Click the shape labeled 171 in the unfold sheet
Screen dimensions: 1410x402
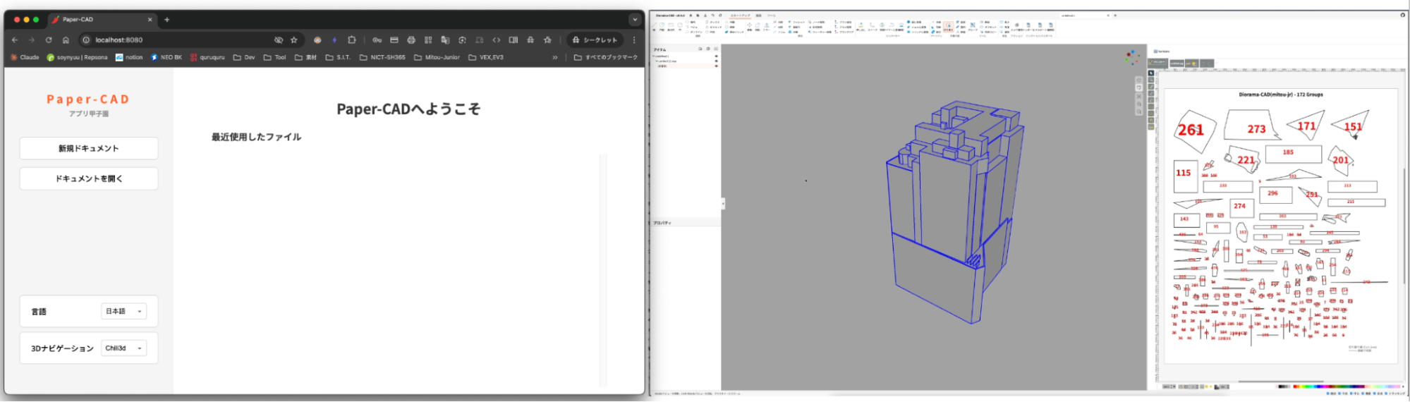point(1306,126)
